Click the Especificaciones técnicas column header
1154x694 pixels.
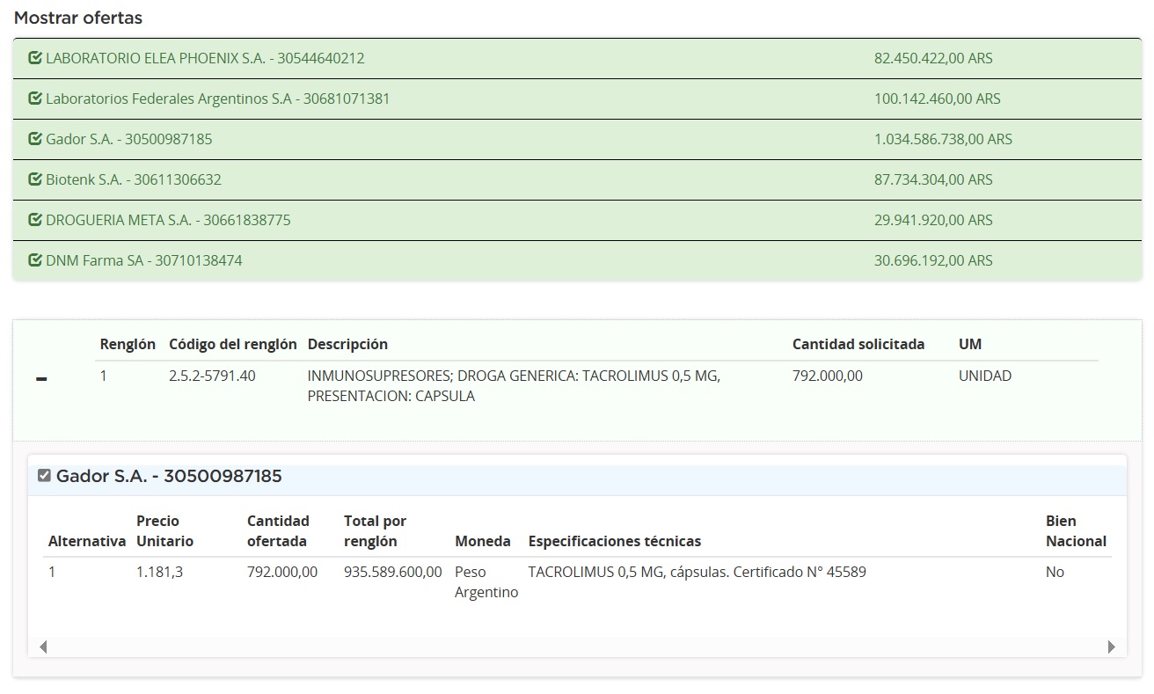614,541
